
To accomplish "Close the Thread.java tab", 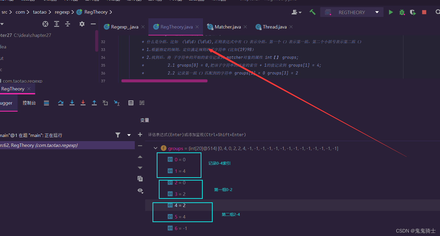I will point(291,27).
